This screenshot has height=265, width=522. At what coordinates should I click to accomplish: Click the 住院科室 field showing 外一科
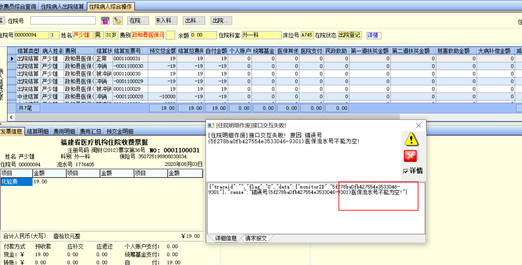pyautogui.click(x=262, y=35)
